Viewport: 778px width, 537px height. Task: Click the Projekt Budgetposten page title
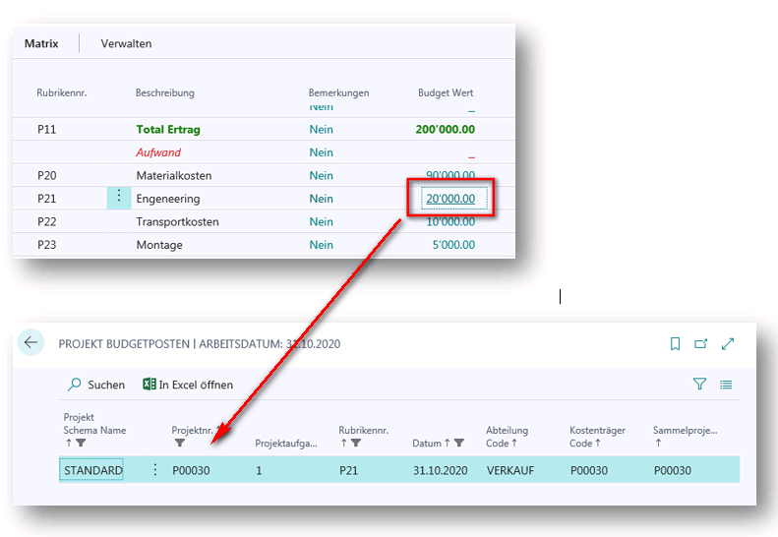(x=199, y=344)
